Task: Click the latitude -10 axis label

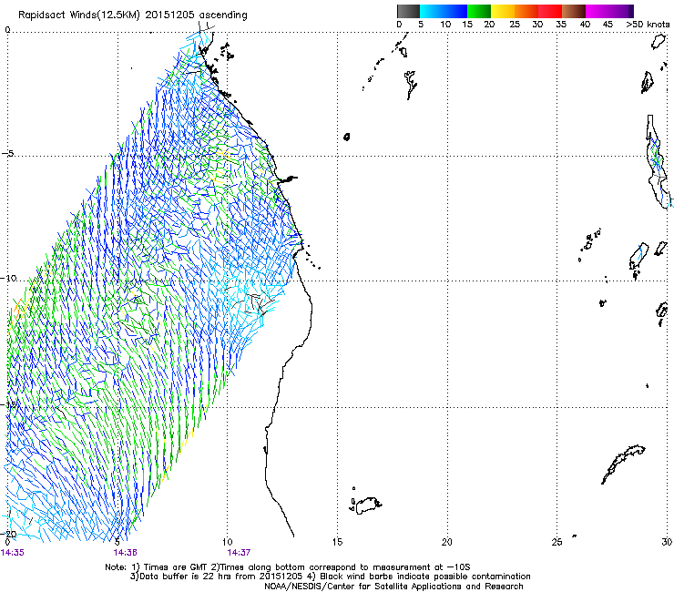Action: [x=8, y=278]
